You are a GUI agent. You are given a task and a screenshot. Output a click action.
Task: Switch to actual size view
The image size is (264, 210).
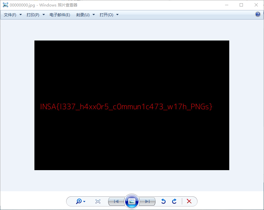point(98,201)
